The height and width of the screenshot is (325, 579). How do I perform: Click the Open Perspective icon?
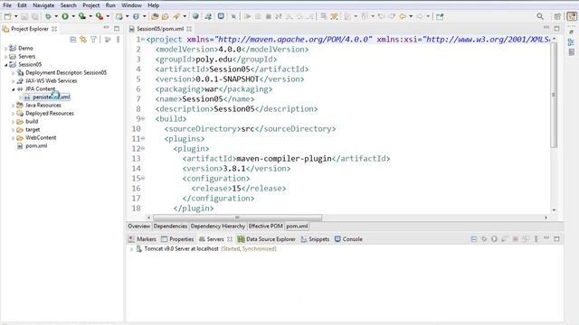tap(557, 16)
